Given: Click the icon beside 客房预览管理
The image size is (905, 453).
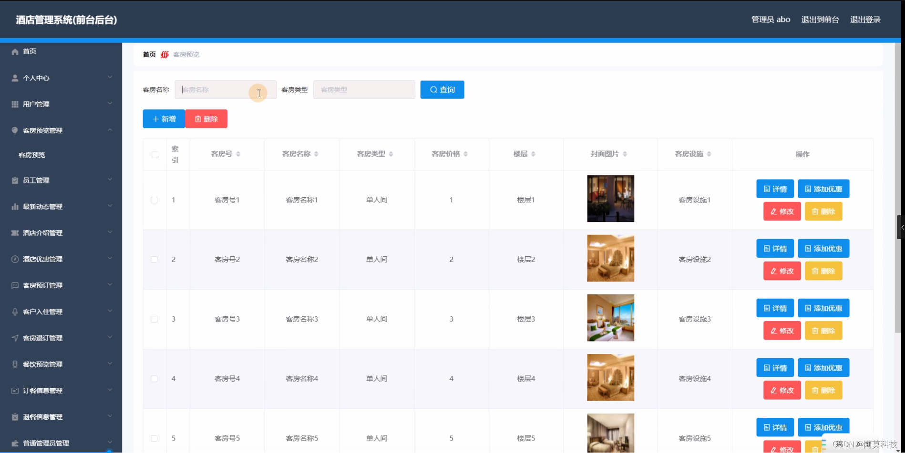Looking at the screenshot, I should [15, 130].
